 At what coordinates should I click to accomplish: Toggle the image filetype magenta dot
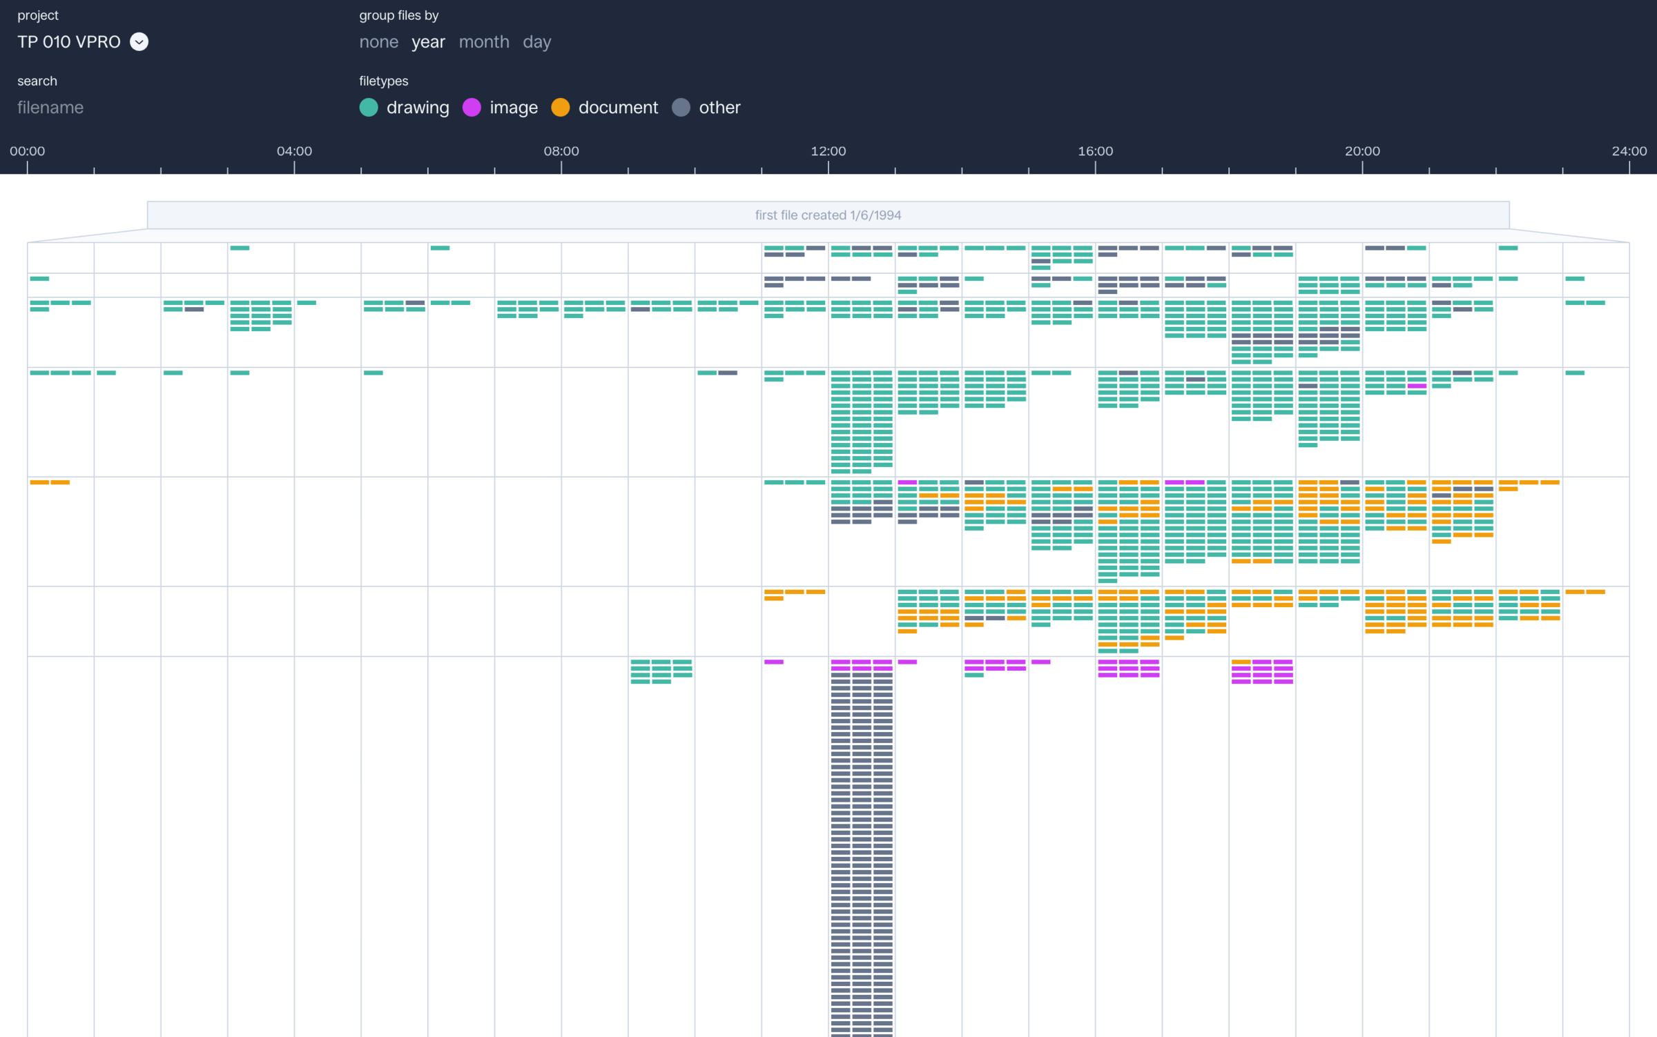click(x=472, y=108)
